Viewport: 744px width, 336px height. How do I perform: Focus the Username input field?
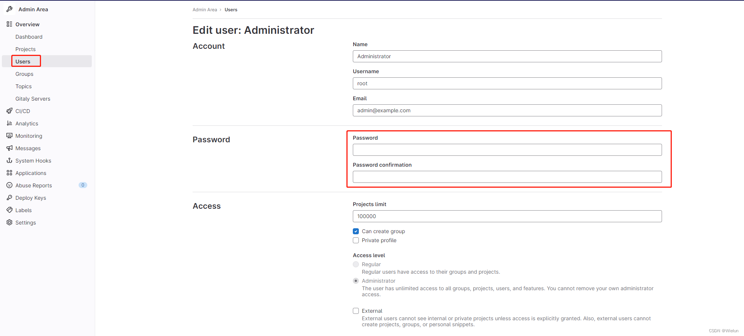click(x=507, y=83)
